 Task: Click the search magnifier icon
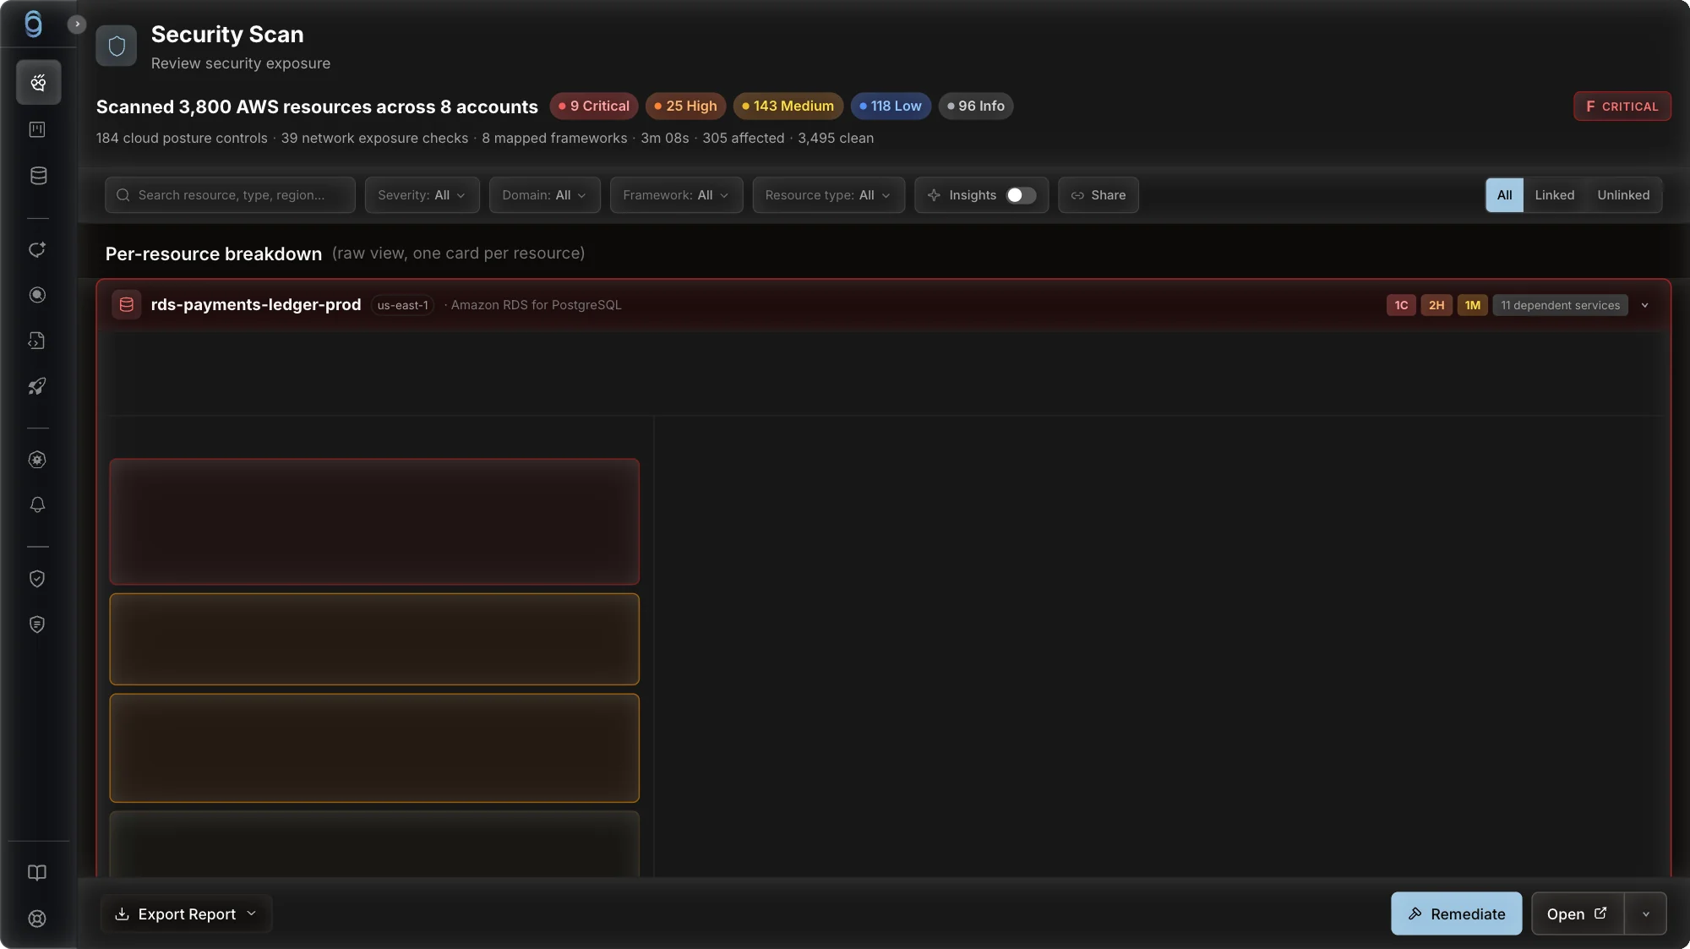click(123, 195)
